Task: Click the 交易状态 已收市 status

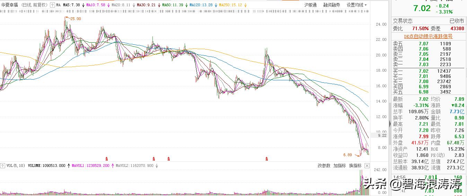Action: pyautogui.click(x=428, y=21)
